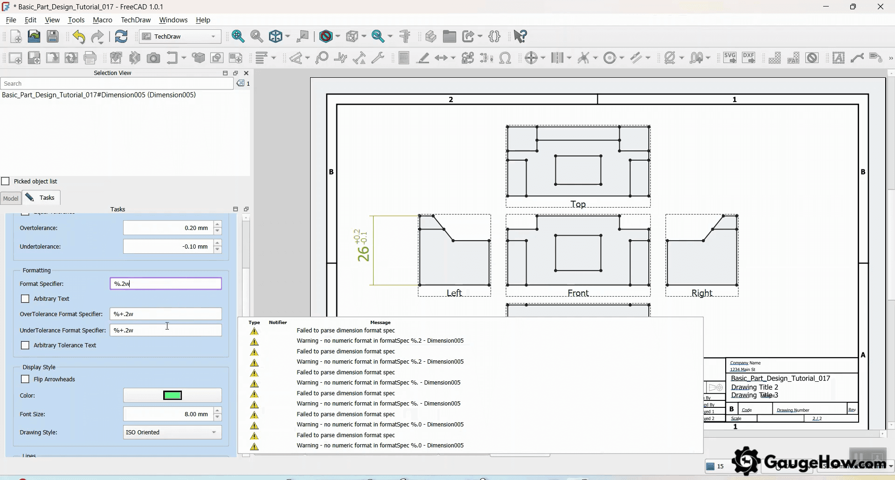Screen dimensions: 895x480
Task: Click the Undo button
Action: (x=79, y=36)
